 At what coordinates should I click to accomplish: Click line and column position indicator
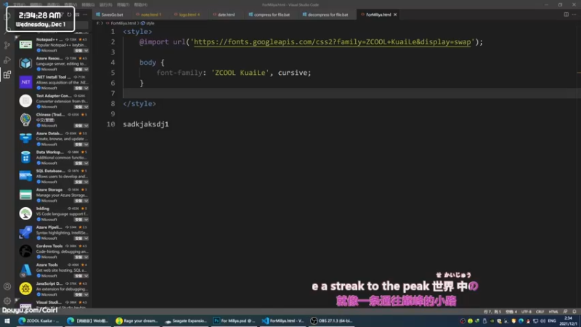(x=492, y=312)
